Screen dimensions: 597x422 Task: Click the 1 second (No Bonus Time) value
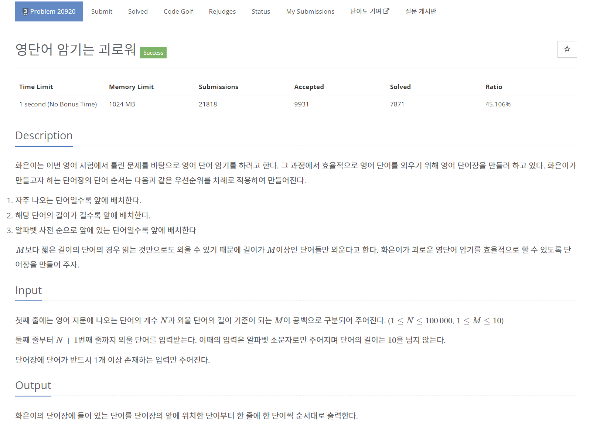tap(58, 104)
